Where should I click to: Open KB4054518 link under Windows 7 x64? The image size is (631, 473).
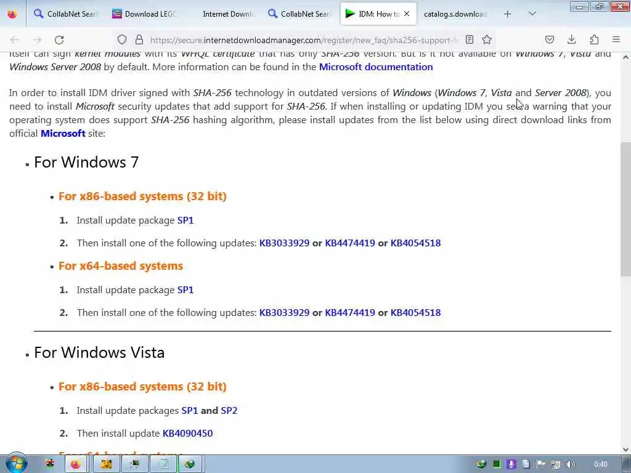(x=416, y=312)
